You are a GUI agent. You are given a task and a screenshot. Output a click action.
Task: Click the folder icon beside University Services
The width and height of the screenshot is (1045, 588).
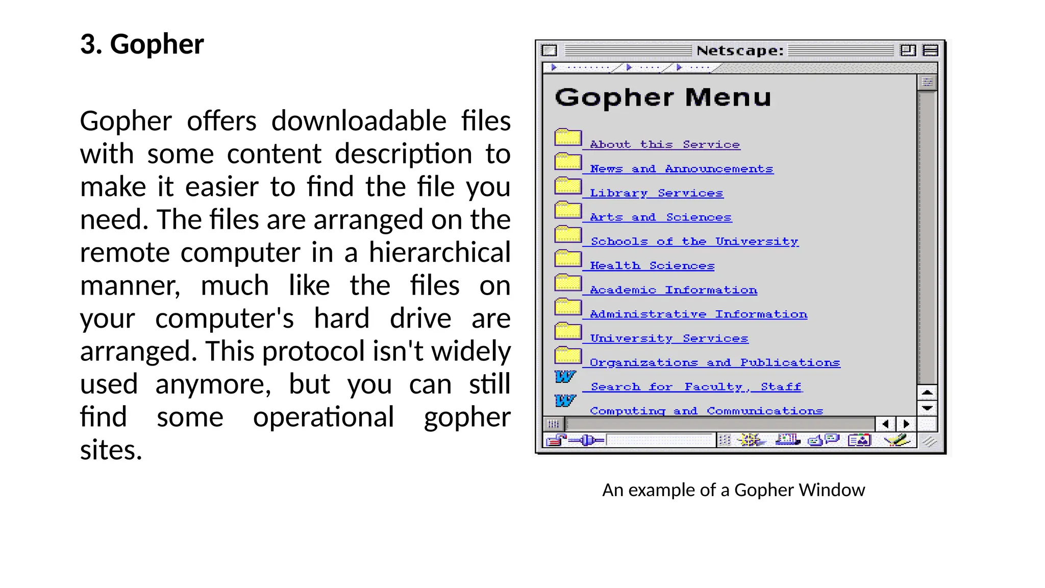tap(568, 331)
